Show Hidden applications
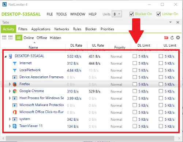 55,38
